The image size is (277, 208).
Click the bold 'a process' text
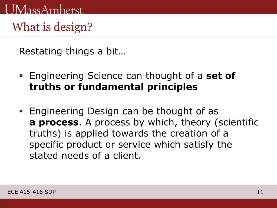[x=54, y=123]
